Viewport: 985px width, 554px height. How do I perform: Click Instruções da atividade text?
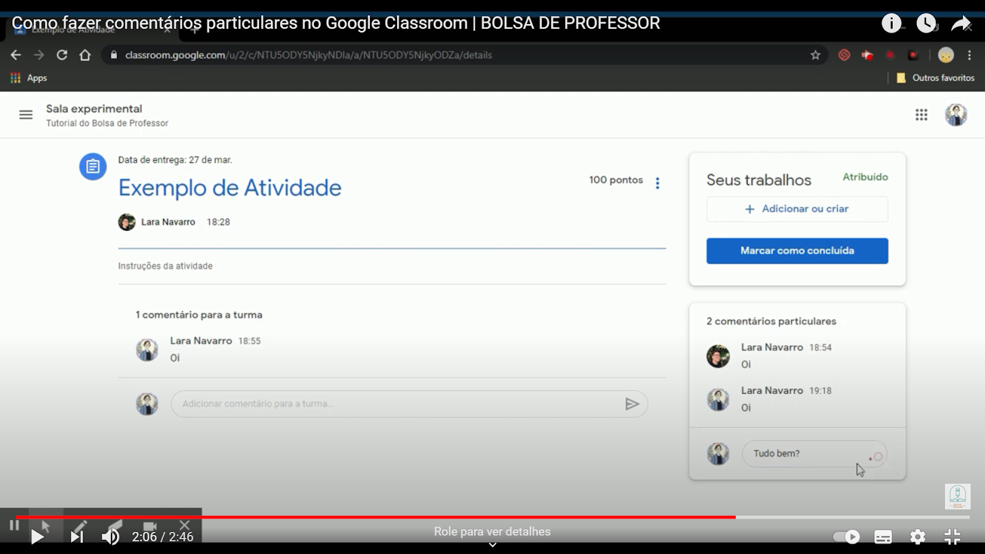point(165,266)
